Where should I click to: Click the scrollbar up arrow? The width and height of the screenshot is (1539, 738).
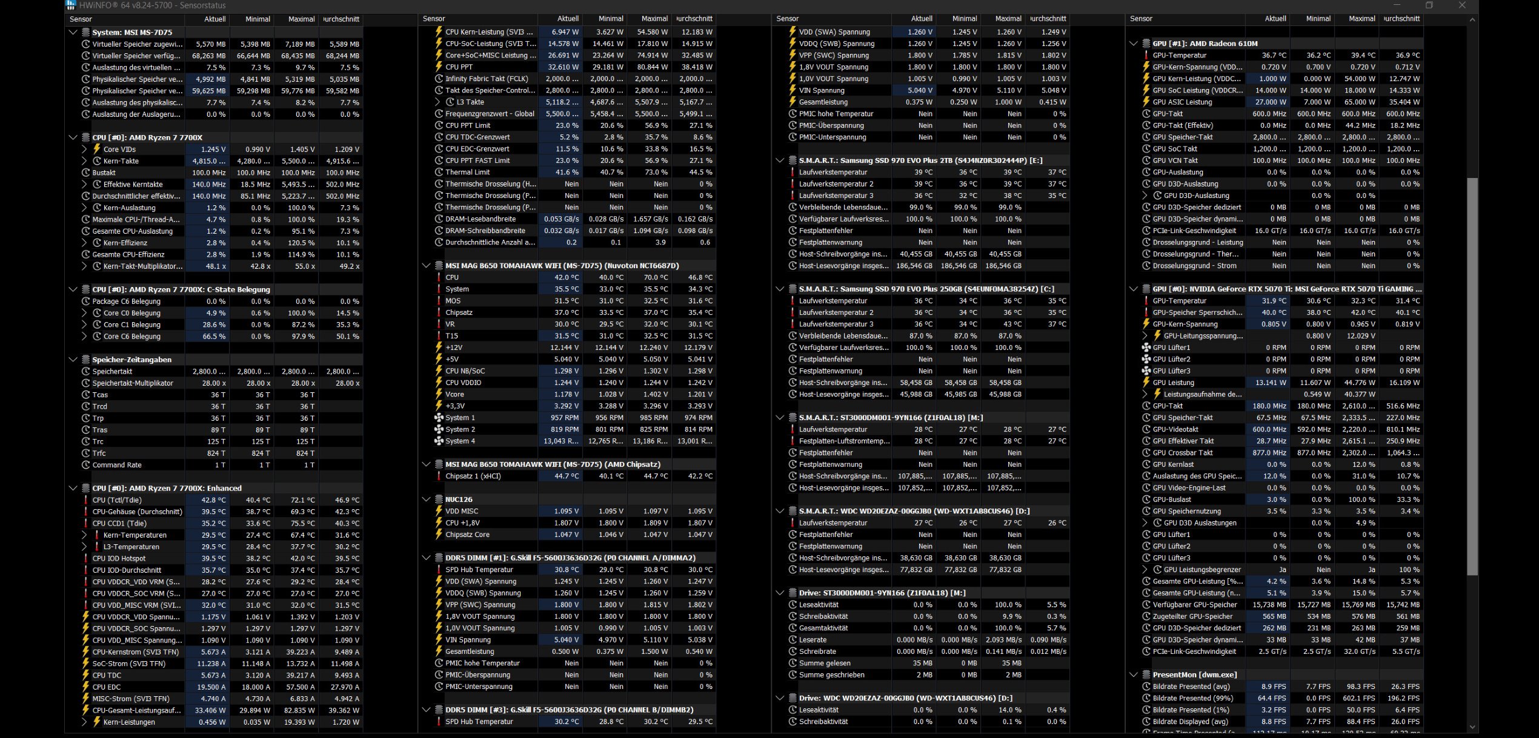(x=1472, y=19)
